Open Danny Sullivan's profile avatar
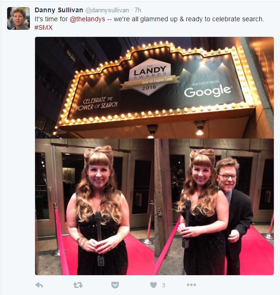The width and height of the screenshot is (280, 295). [18, 18]
